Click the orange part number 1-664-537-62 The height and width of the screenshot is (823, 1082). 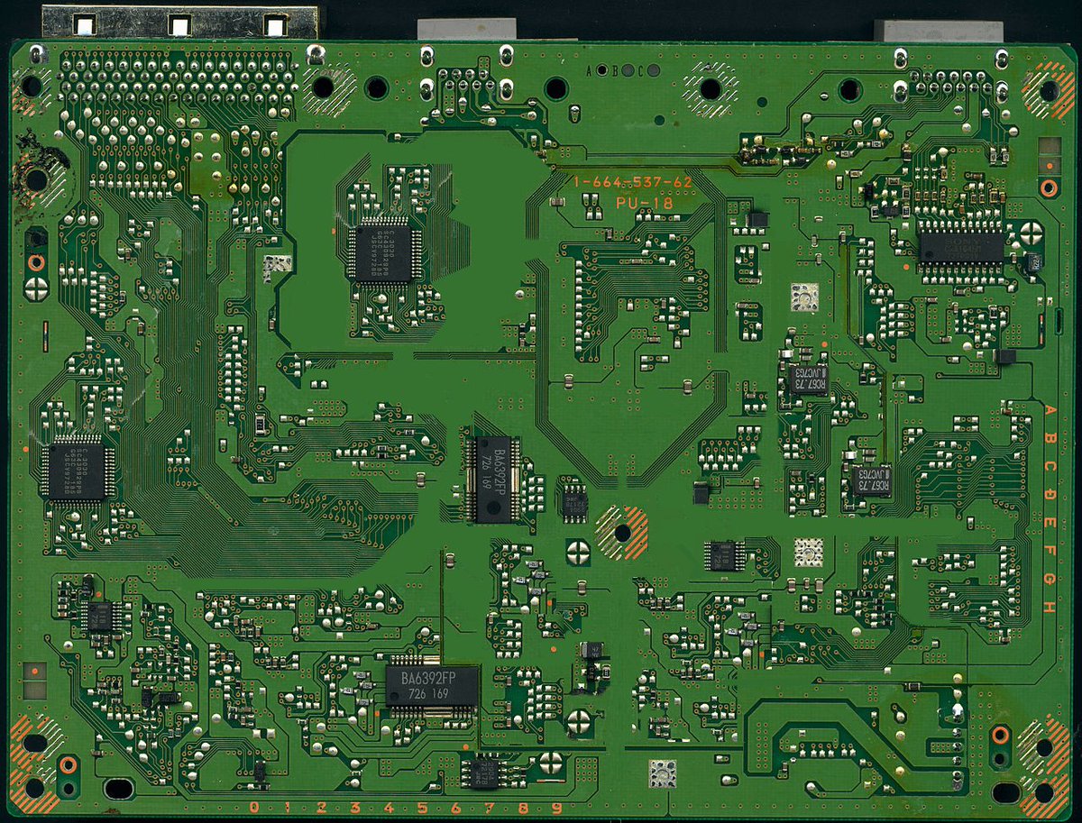coord(633,183)
